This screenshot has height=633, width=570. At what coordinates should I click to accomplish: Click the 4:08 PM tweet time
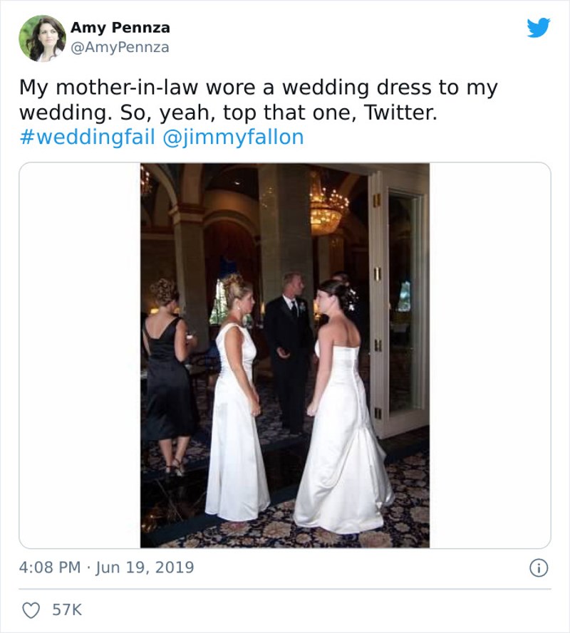click(48, 567)
